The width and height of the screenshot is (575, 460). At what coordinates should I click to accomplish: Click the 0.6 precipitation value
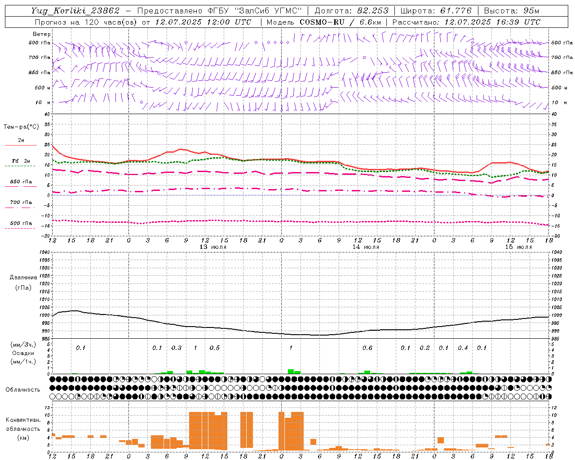(367, 348)
